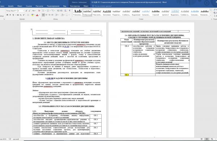Expand font color dropdown arrow

(39, 15)
